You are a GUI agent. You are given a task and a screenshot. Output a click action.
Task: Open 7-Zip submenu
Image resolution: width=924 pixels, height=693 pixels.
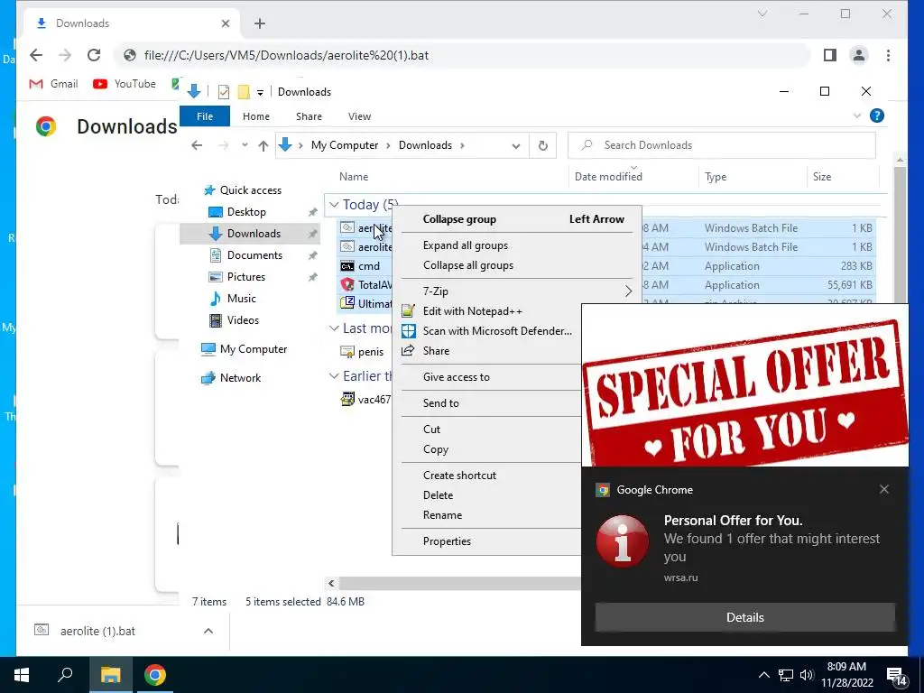point(517,291)
